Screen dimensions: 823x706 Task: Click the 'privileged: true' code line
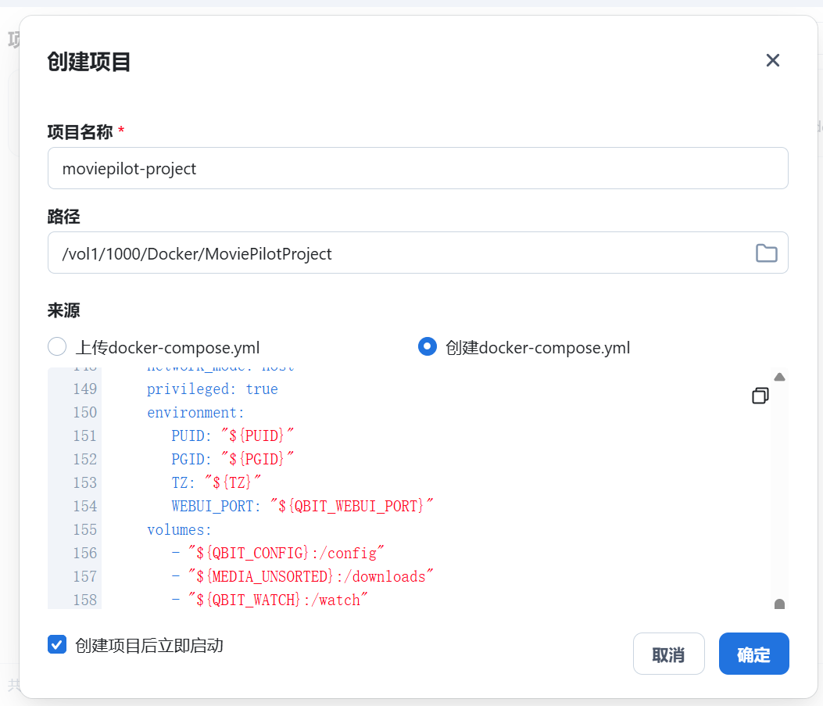pyautogui.click(x=212, y=389)
